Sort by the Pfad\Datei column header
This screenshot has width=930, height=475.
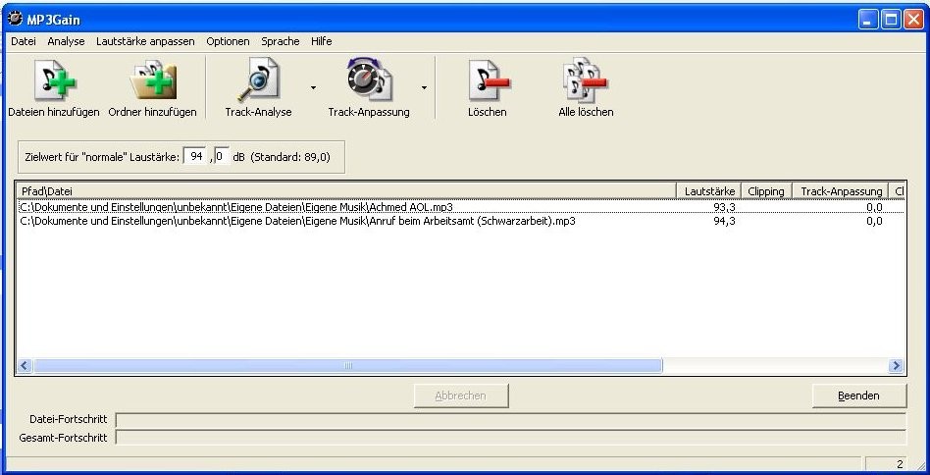(346, 191)
